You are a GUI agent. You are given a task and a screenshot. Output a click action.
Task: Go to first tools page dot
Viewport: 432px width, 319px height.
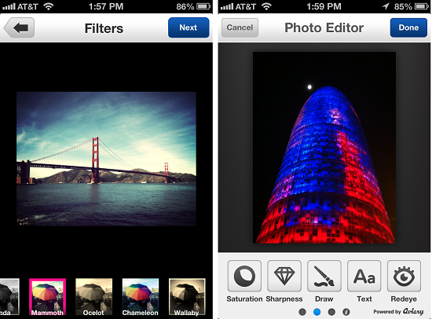tap(302, 312)
